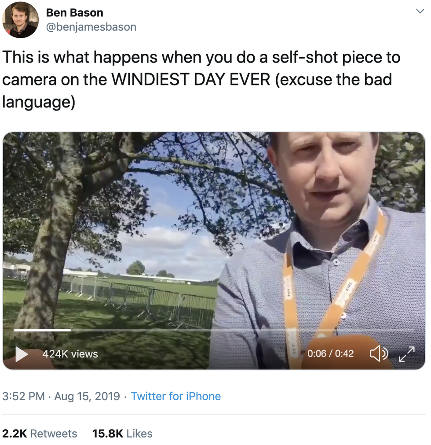This screenshot has height=445, width=431.
Task: Click the @benjamesbason handle
Action: pos(91,27)
